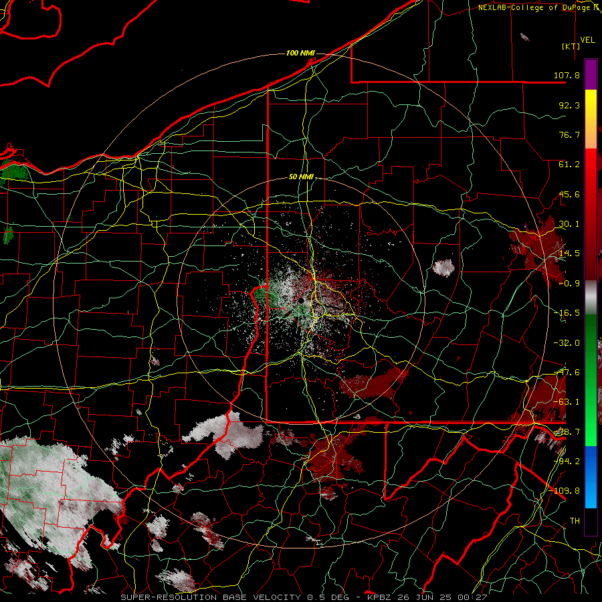The height and width of the screenshot is (602, 602).
Task: Click the 14.5 legend value
Action: (569, 254)
